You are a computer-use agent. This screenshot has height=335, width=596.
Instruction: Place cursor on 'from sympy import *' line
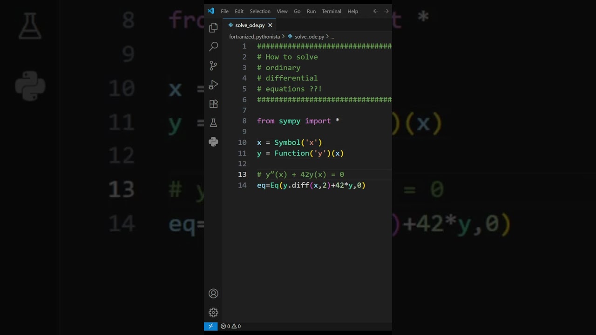[298, 121]
